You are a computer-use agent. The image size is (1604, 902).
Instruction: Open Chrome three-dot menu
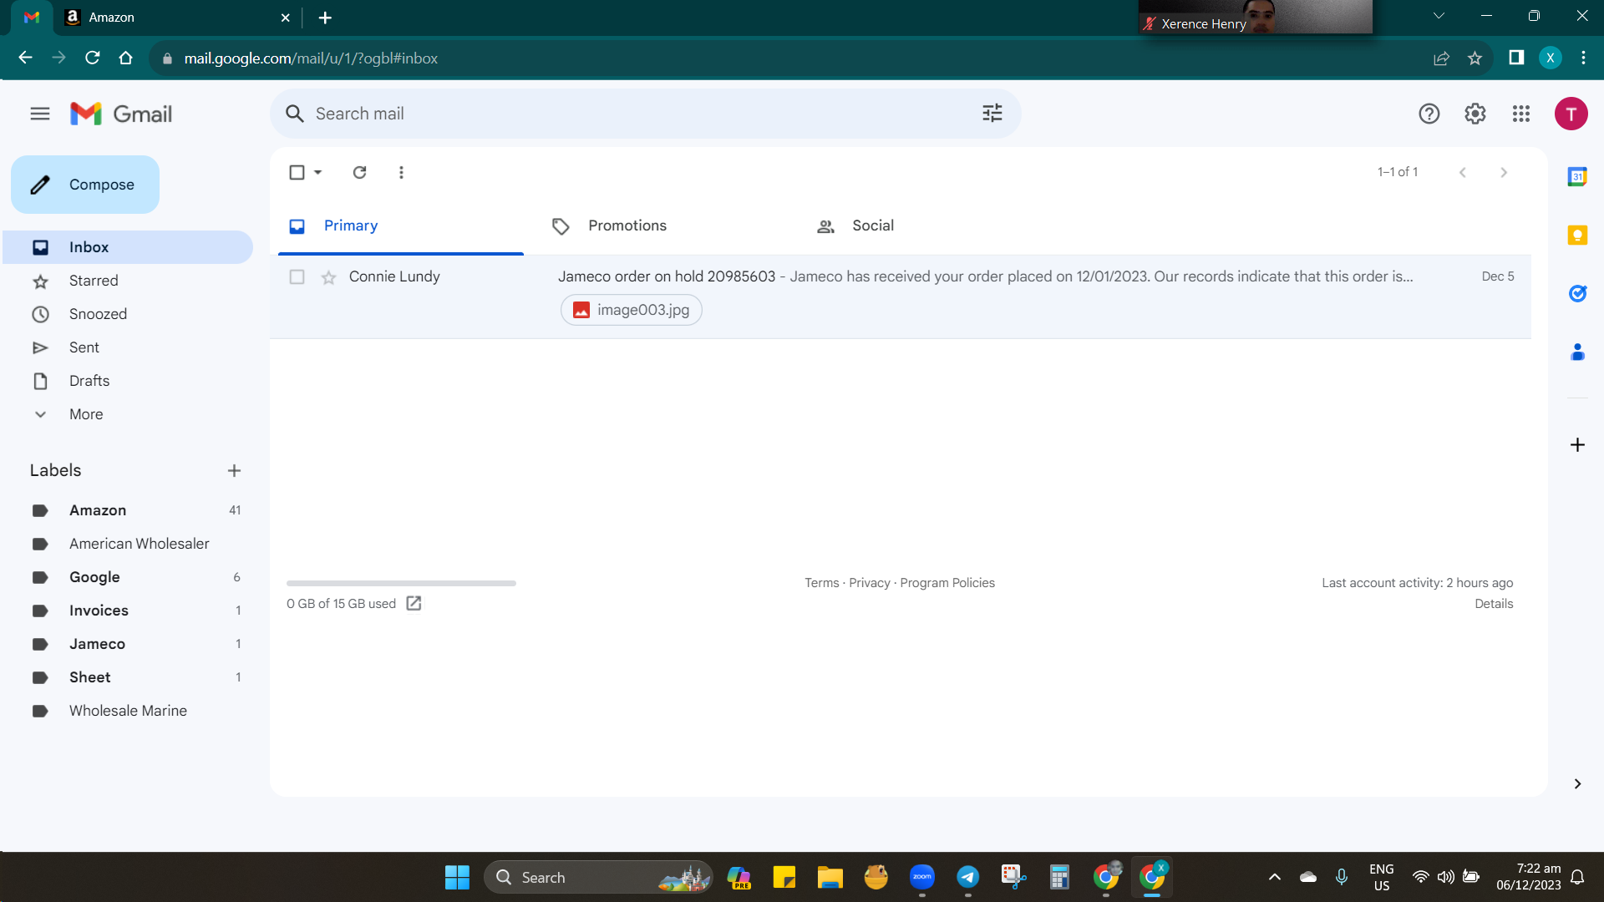(1583, 58)
